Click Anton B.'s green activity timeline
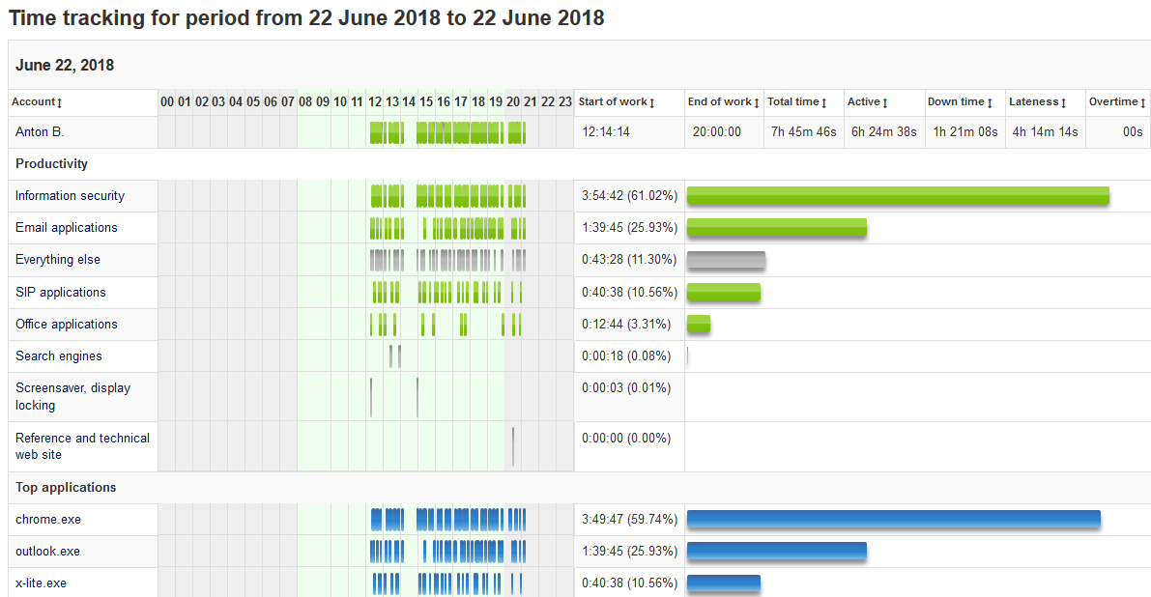Image resolution: width=1151 pixels, height=597 pixels. 447,132
